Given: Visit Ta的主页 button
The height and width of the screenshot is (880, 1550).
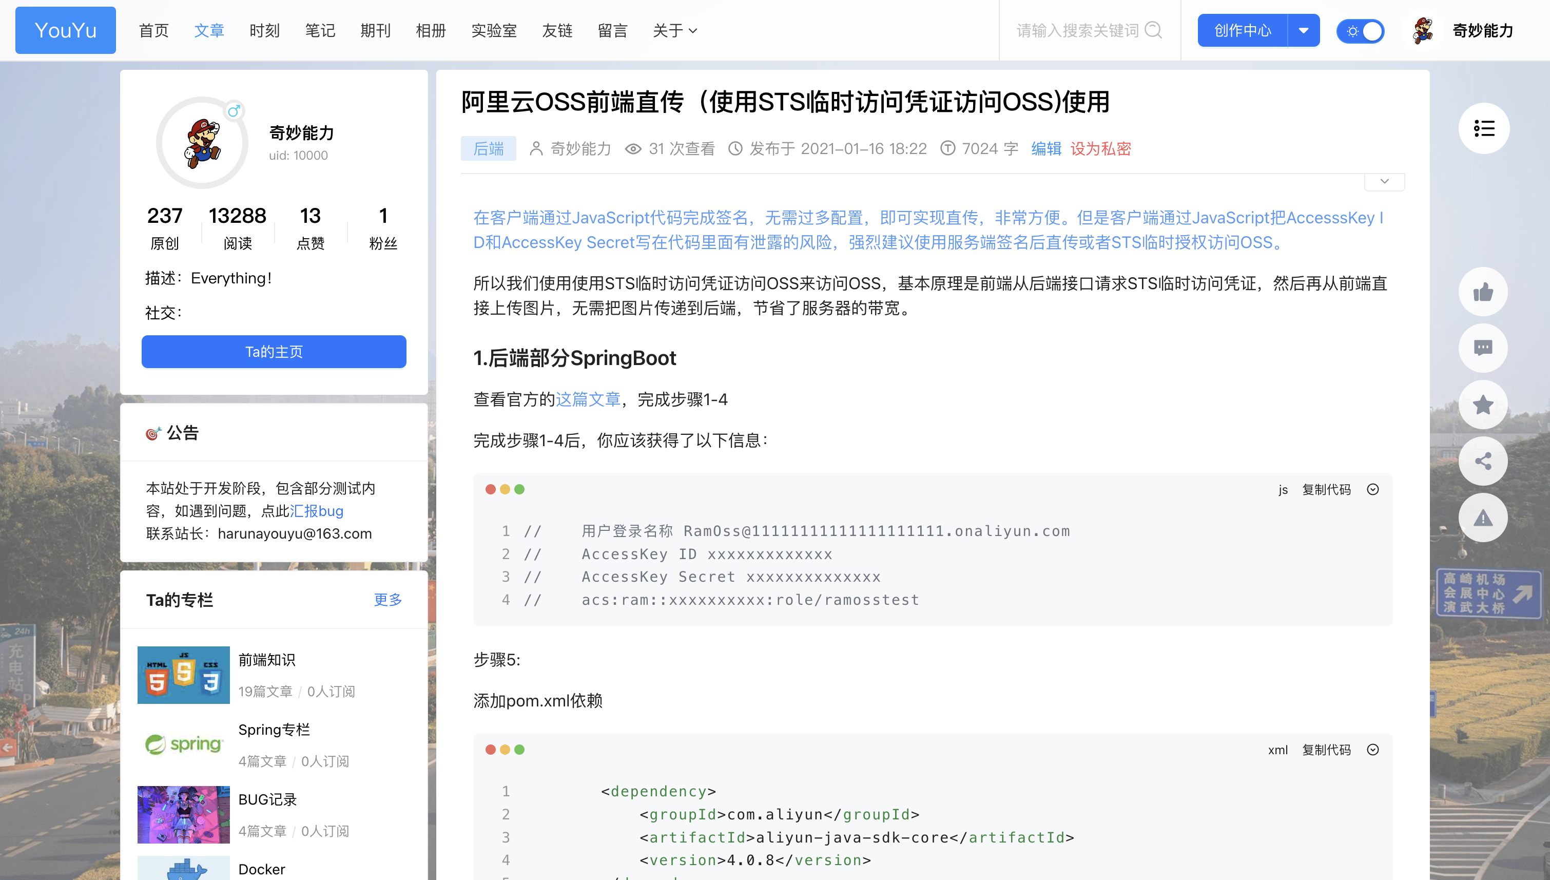Looking at the screenshot, I should coord(274,351).
